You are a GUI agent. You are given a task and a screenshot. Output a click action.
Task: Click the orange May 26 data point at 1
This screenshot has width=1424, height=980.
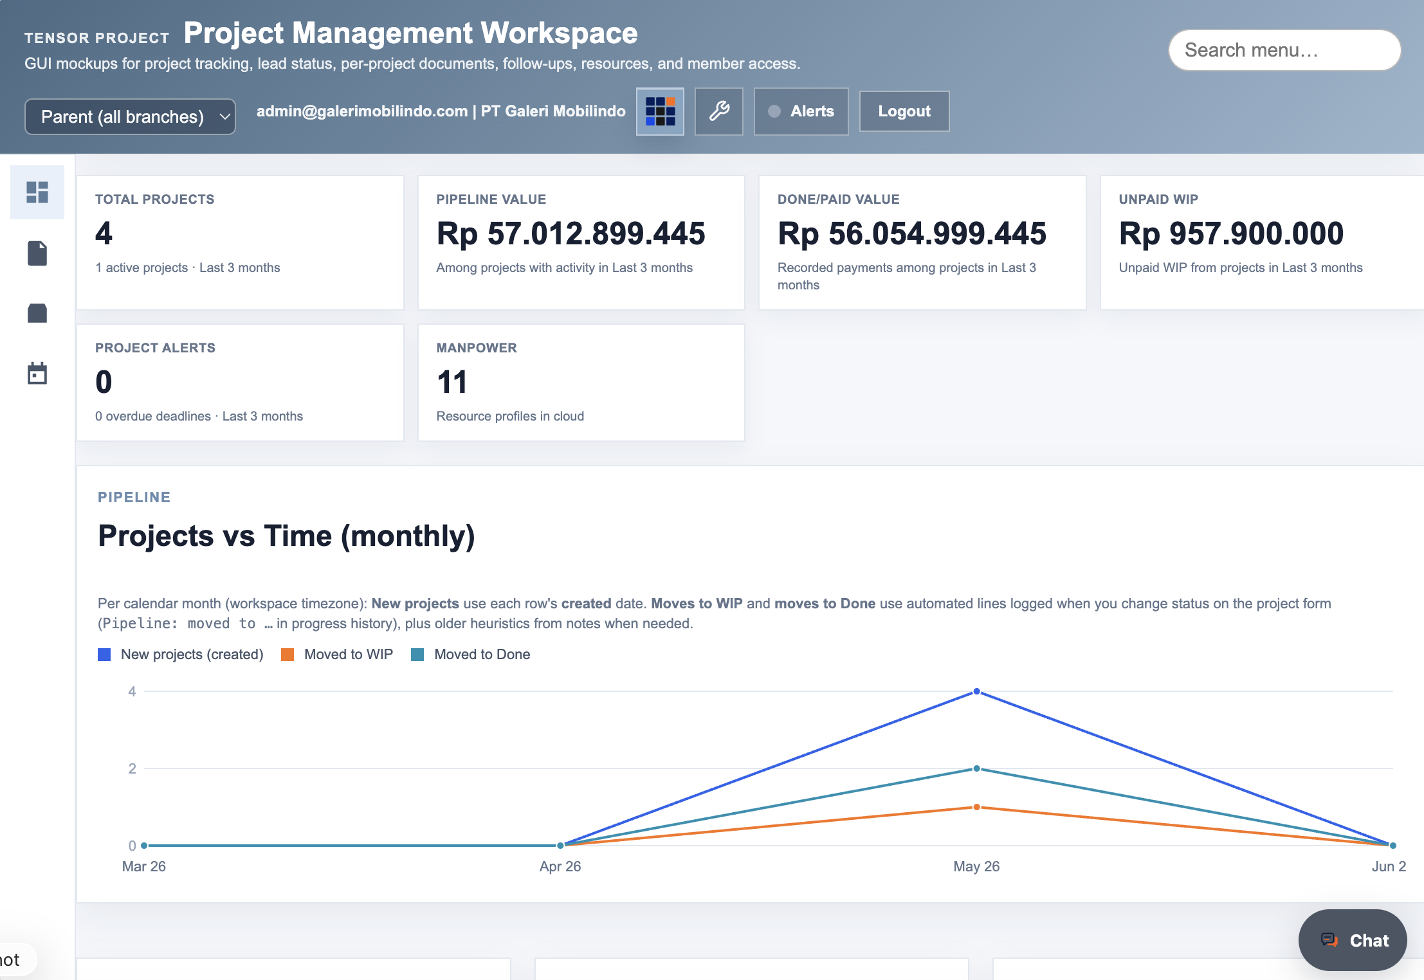976,807
